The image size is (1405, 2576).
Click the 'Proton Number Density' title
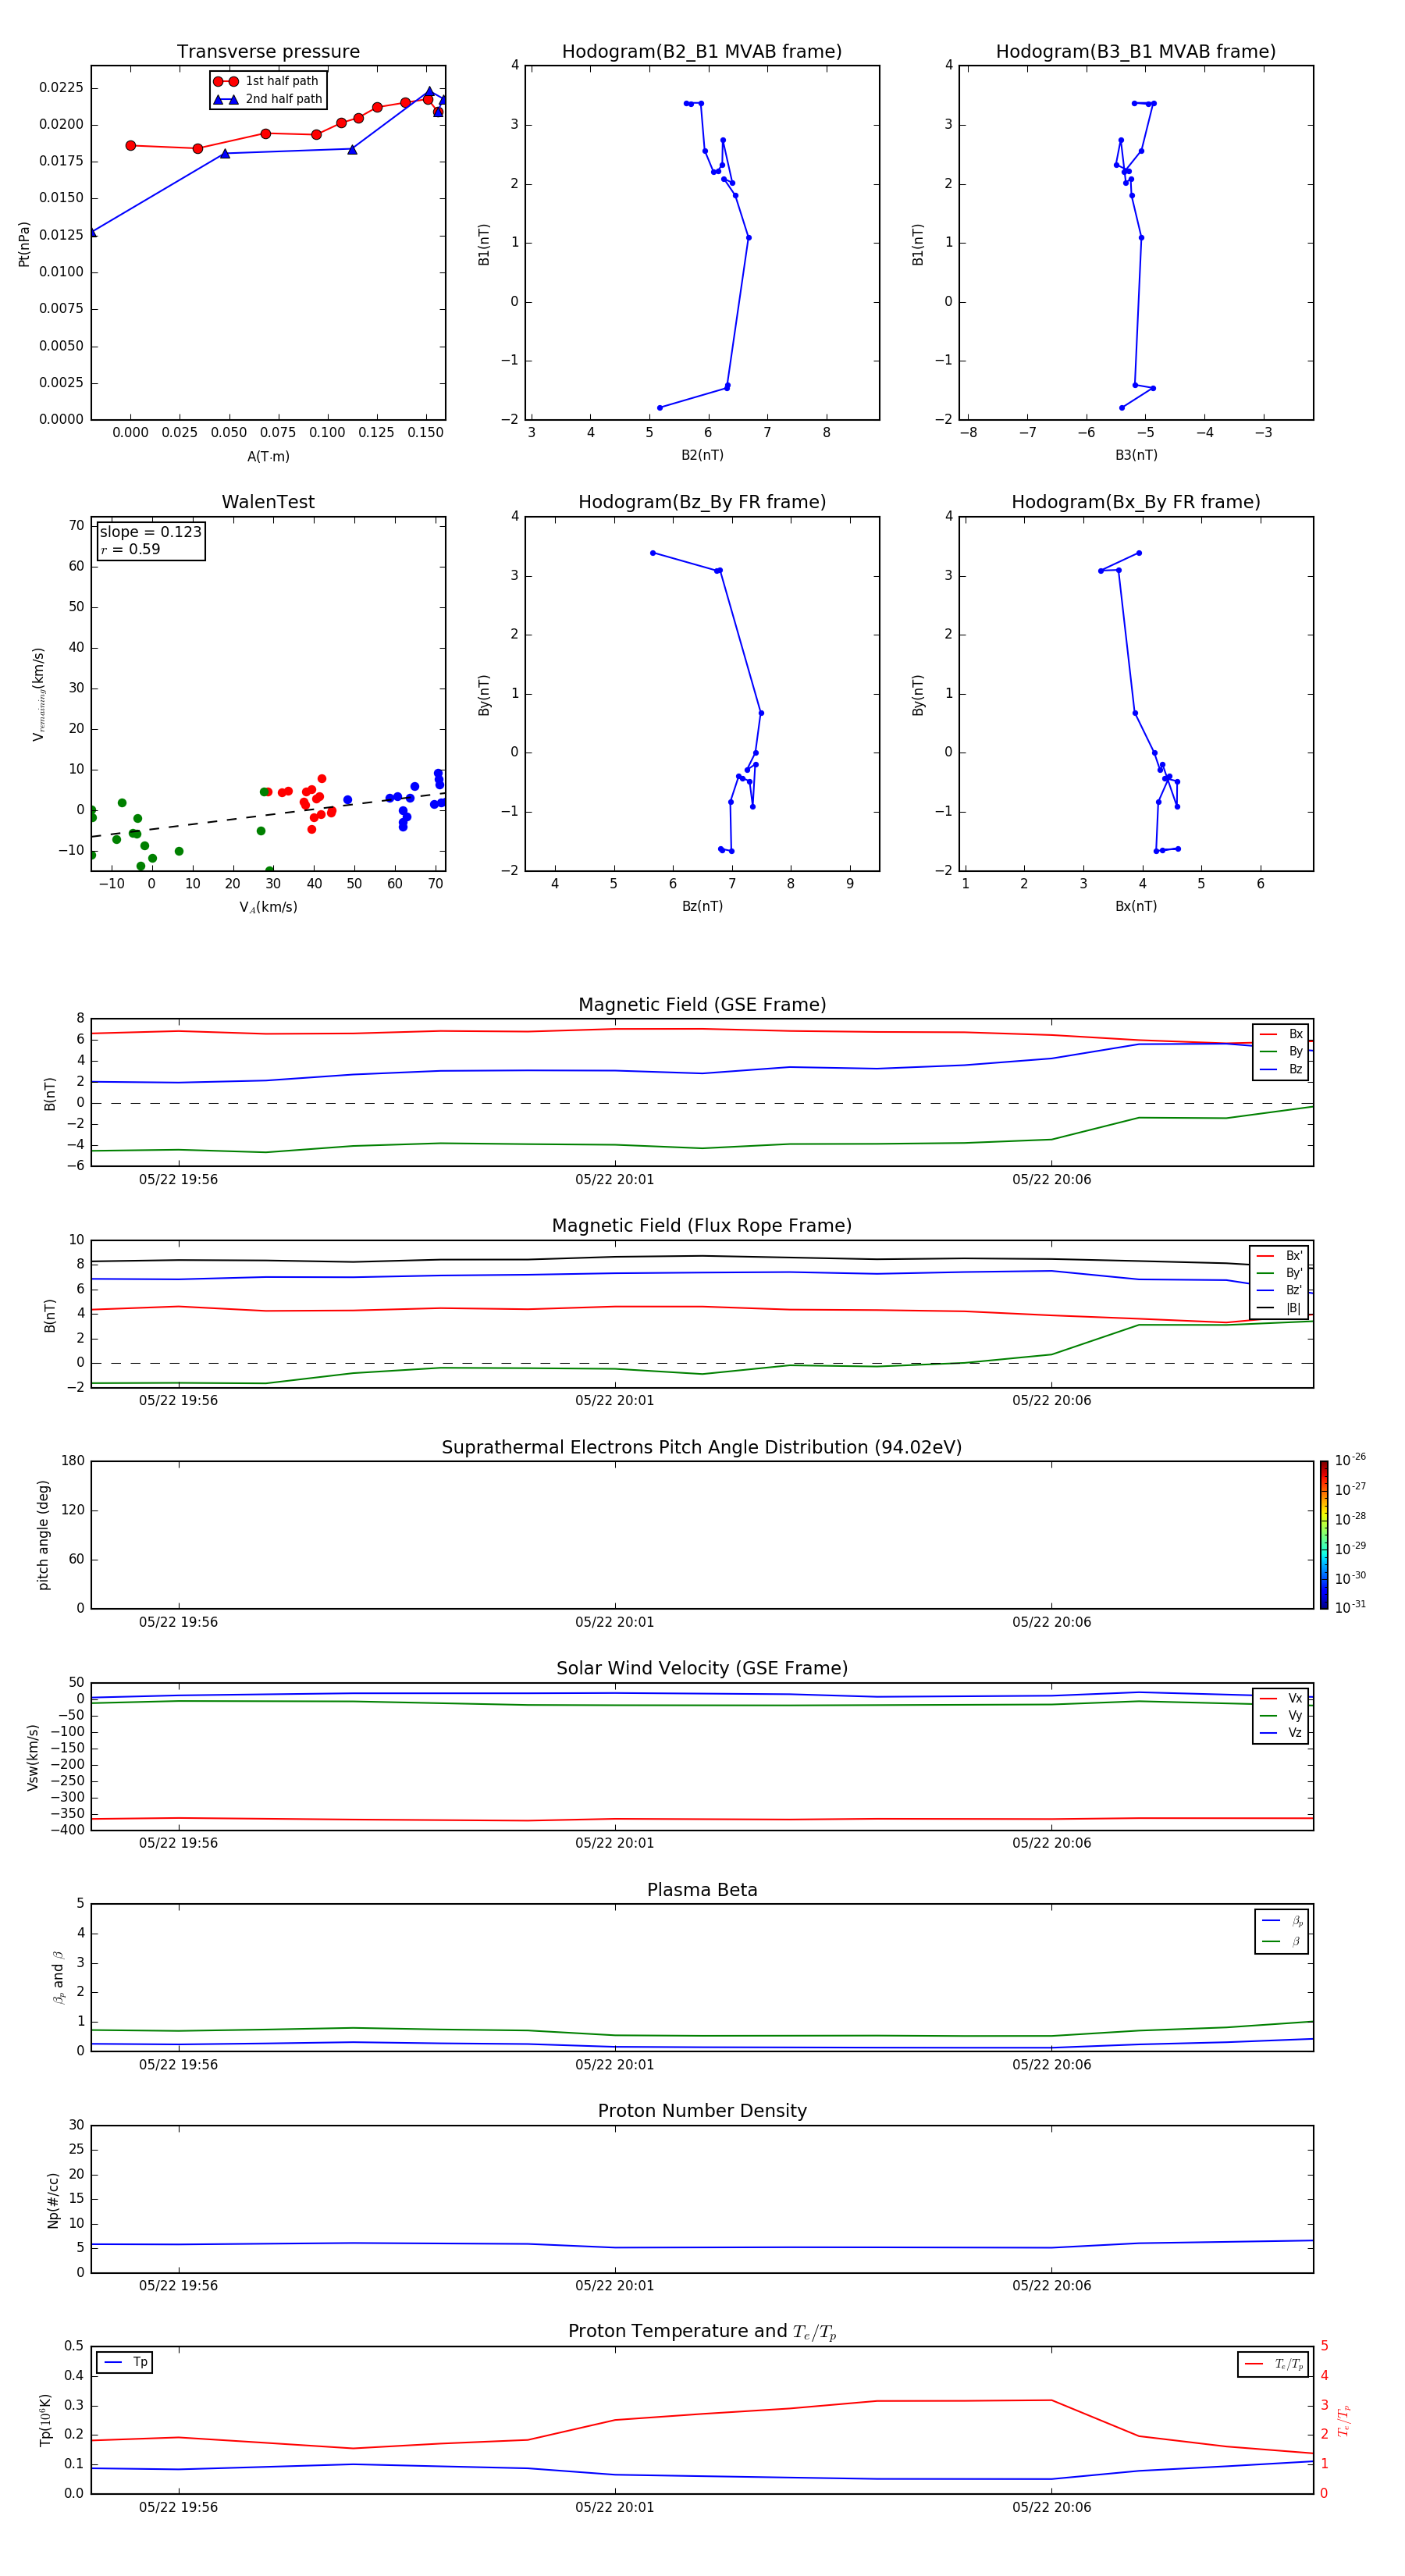click(702, 2111)
